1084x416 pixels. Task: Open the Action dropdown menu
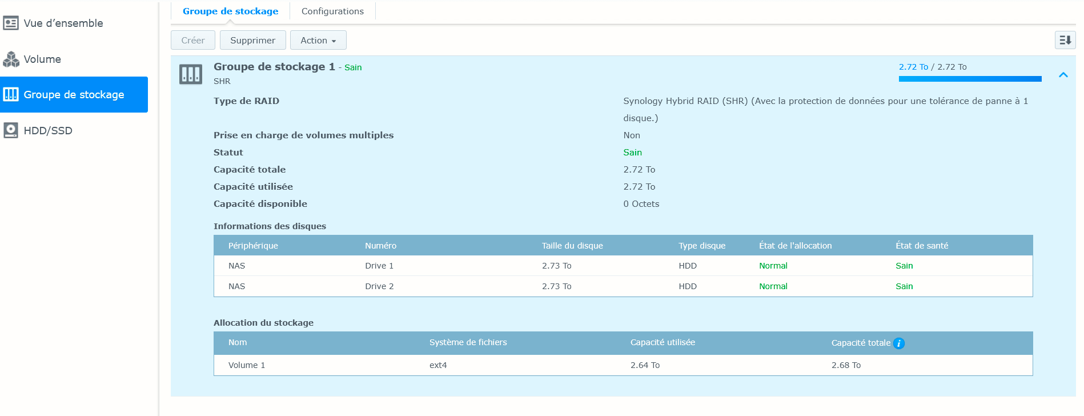pos(318,41)
